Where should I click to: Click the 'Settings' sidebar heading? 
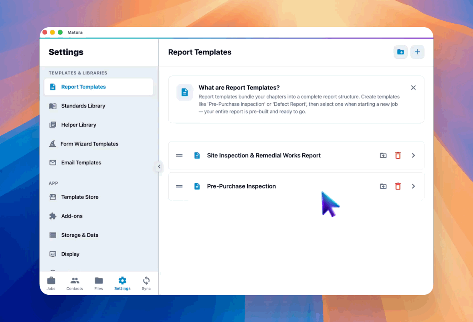point(66,52)
